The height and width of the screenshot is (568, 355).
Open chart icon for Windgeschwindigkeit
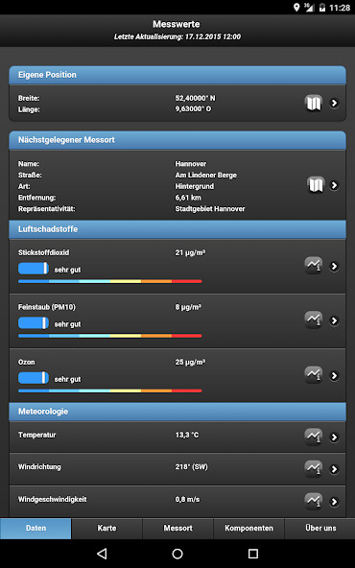314,502
